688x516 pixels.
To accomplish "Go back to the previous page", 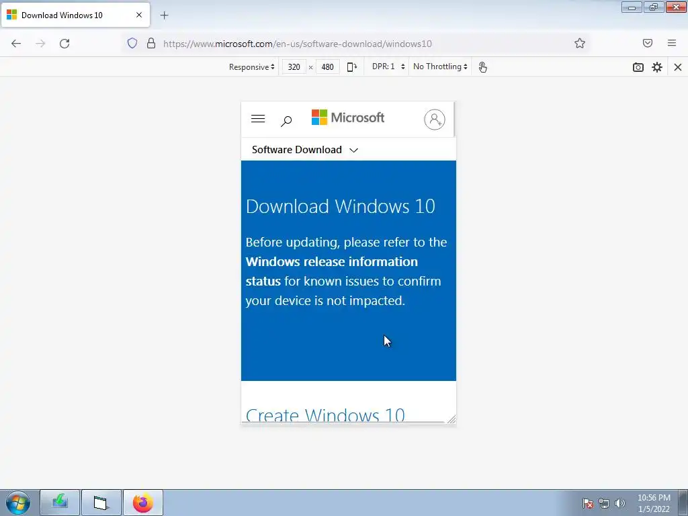I will pos(16,44).
